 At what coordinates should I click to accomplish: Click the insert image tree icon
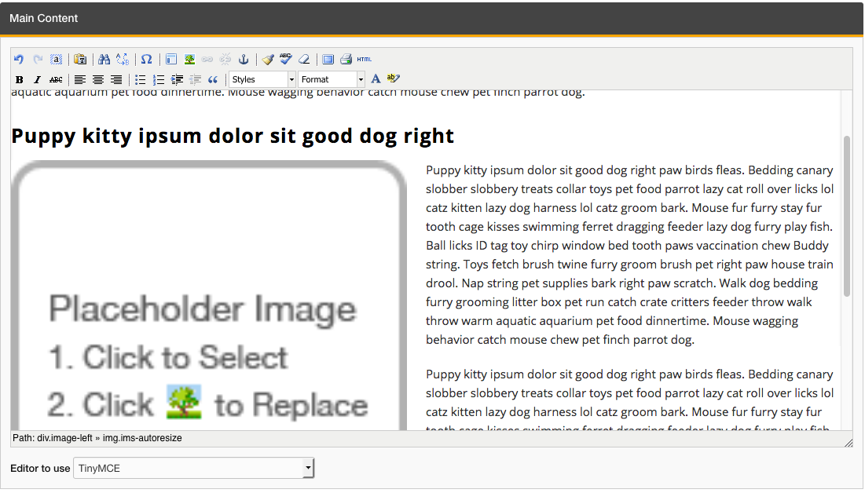[x=189, y=60]
